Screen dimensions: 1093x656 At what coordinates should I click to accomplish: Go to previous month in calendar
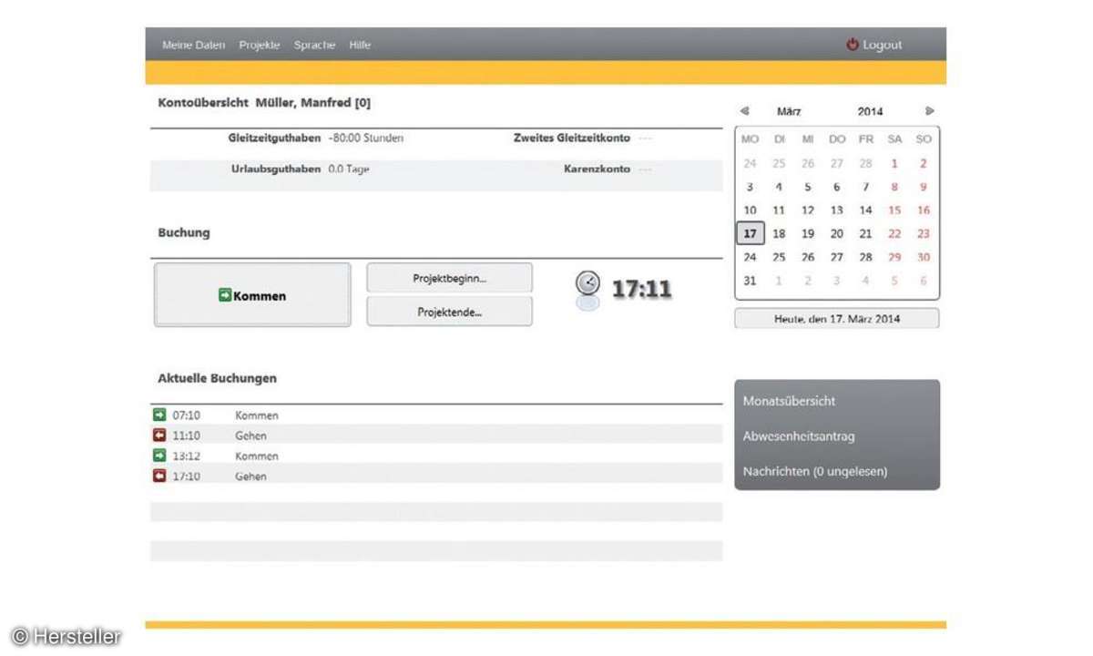(x=745, y=111)
